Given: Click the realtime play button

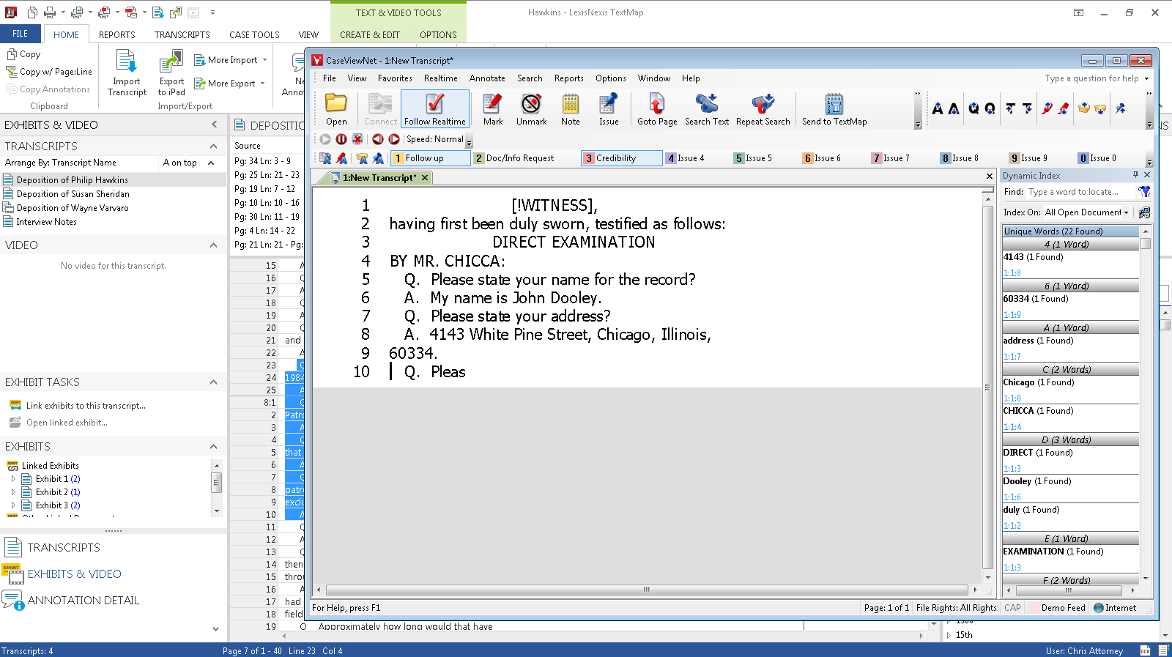Looking at the screenshot, I should point(325,139).
